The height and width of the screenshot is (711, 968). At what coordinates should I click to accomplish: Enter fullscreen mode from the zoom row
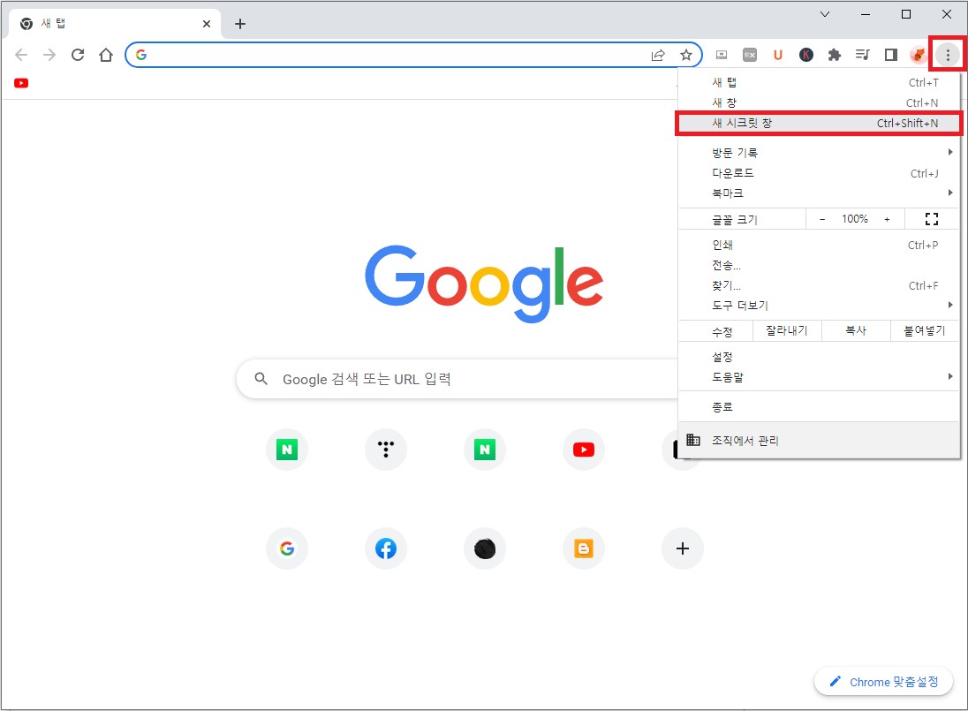[x=932, y=218]
